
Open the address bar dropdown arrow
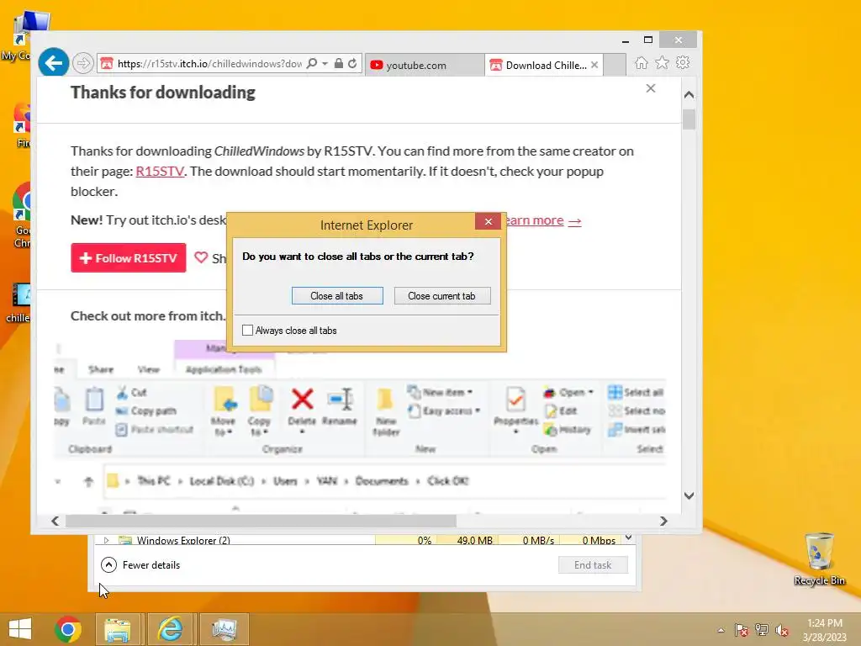click(325, 64)
